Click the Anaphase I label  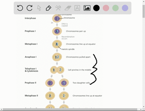pyautogui.click(x=31, y=57)
